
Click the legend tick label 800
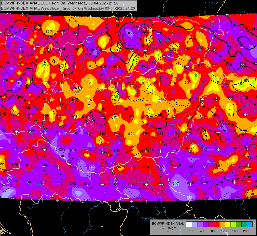point(214,231)
